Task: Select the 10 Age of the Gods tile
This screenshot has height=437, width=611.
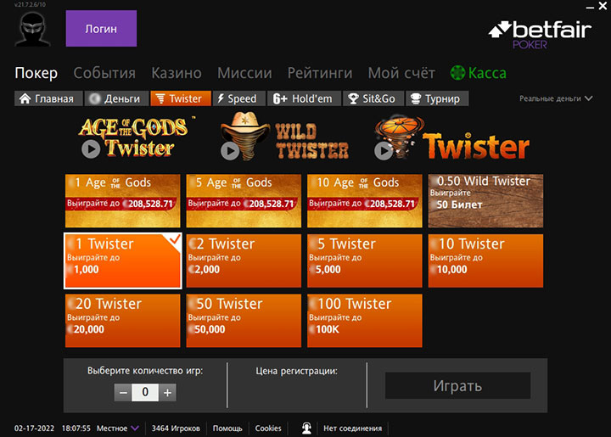Action: tap(365, 200)
